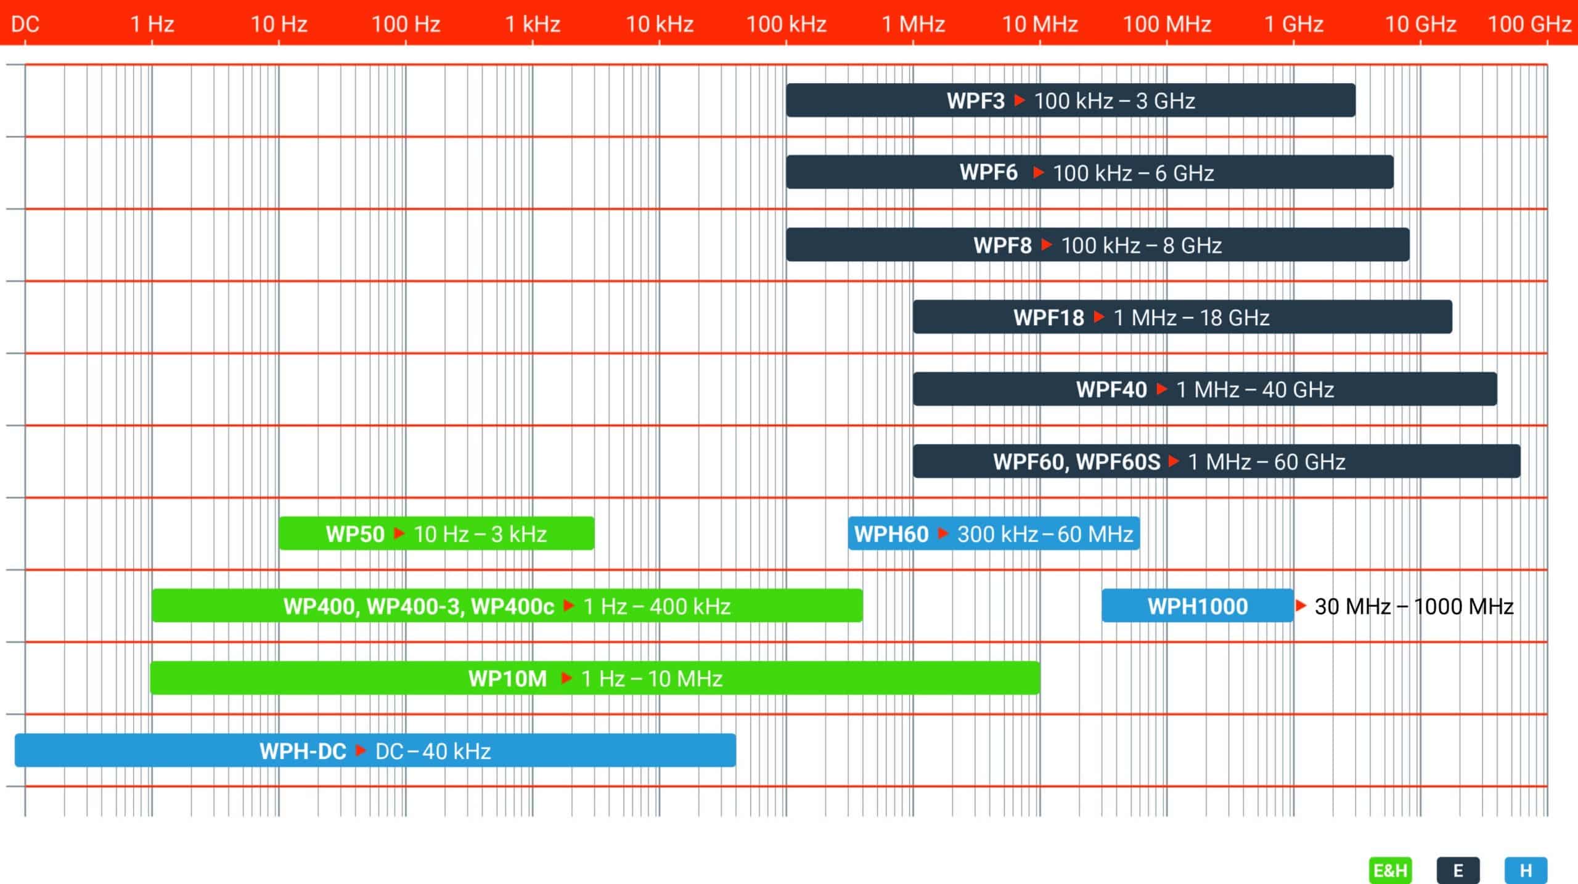The height and width of the screenshot is (884, 1578).
Task: Click the red arrow in WPH60 bar
Action: (x=943, y=533)
